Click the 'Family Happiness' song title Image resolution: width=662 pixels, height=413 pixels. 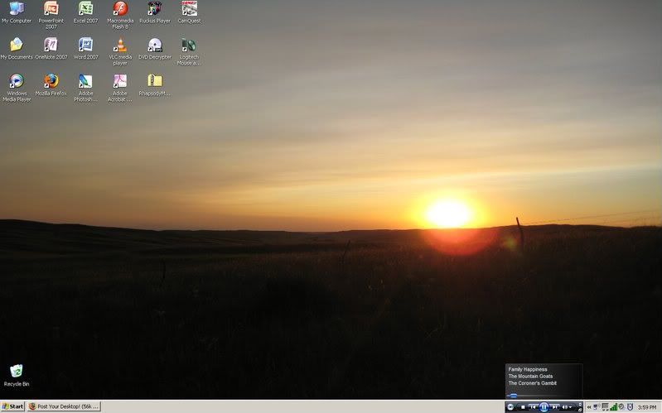click(x=528, y=369)
